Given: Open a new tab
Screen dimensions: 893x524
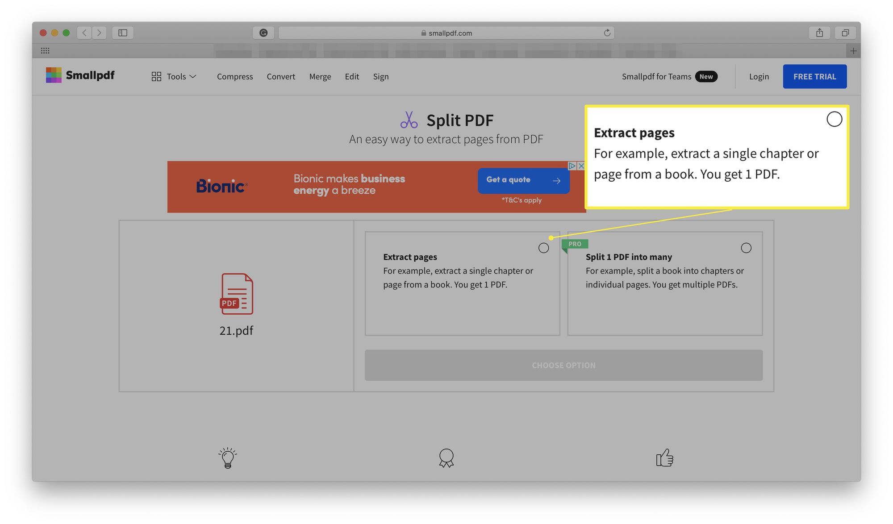Looking at the screenshot, I should pyautogui.click(x=853, y=51).
